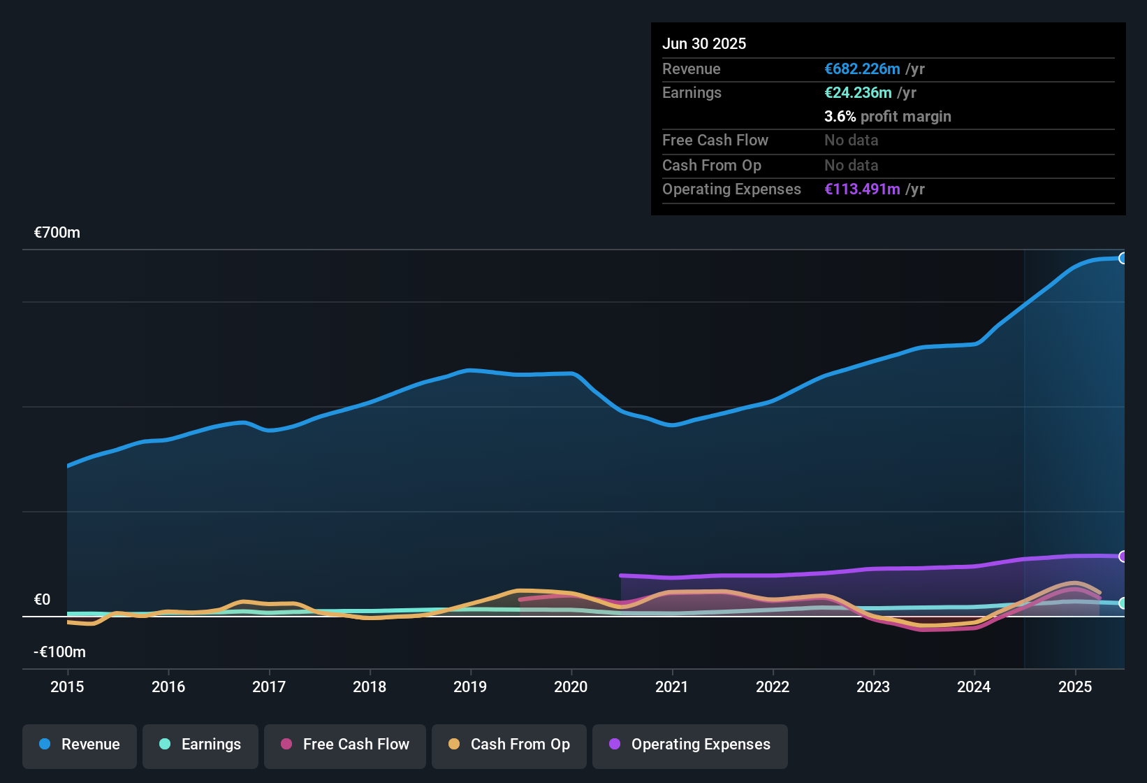Click the teal Earnings legend dot
The height and width of the screenshot is (783, 1147).
(x=165, y=744)
